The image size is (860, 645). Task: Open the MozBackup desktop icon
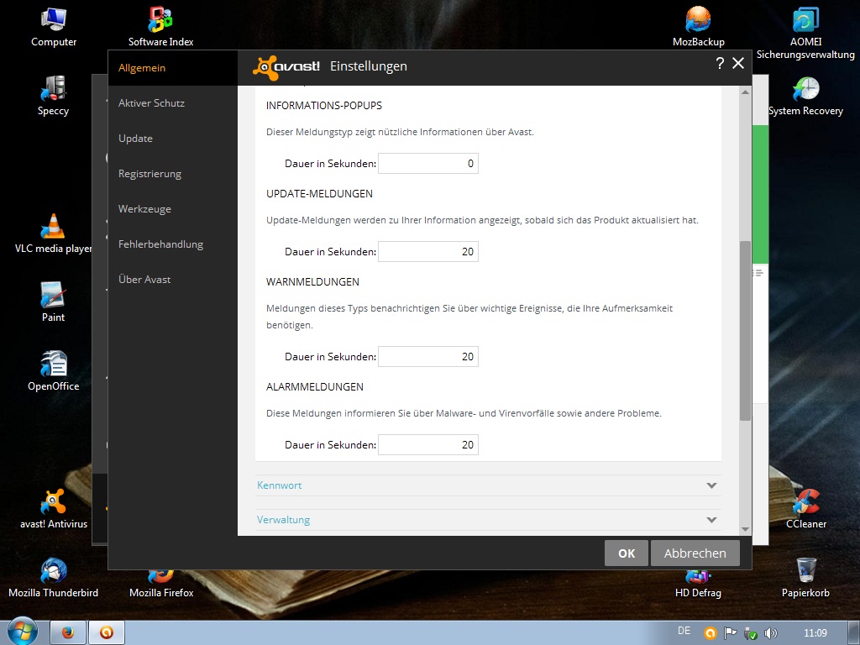click(698, 26)
